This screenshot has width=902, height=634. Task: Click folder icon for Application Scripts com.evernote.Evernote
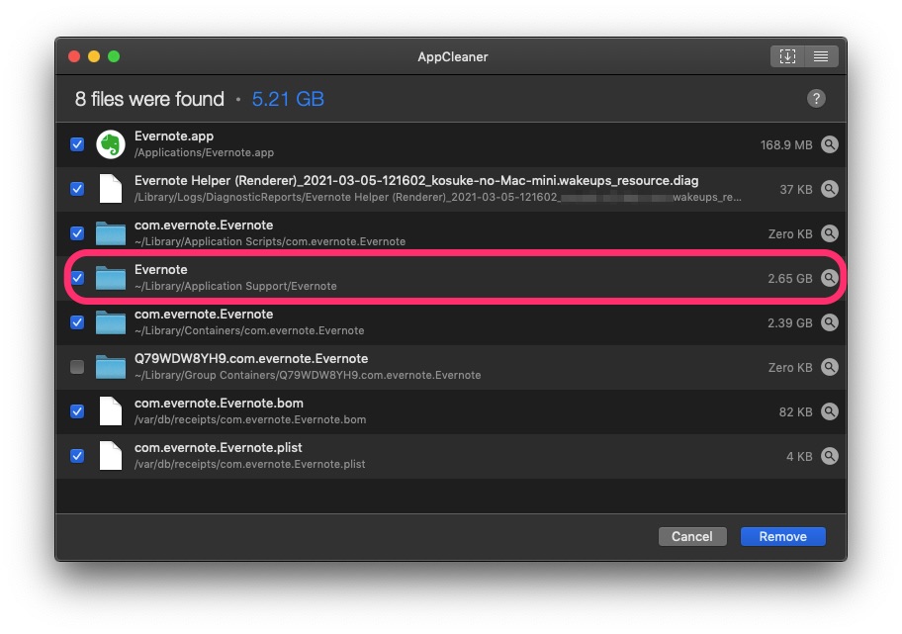pyautogui.click(x=111, y=233)
